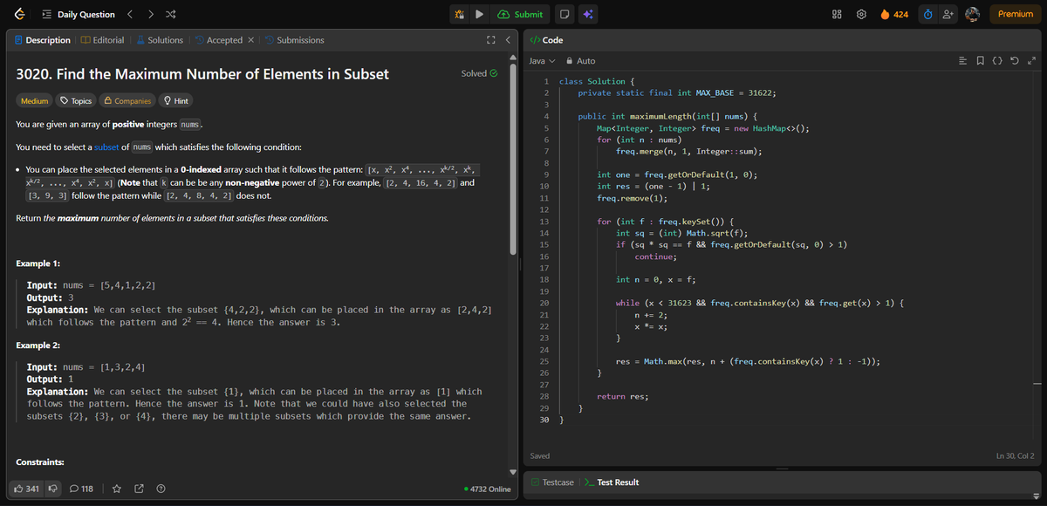The image size is (1047, 506).
Task: Click the 'Ln 30, Col 2' status text
Action: coord(1015,456)
